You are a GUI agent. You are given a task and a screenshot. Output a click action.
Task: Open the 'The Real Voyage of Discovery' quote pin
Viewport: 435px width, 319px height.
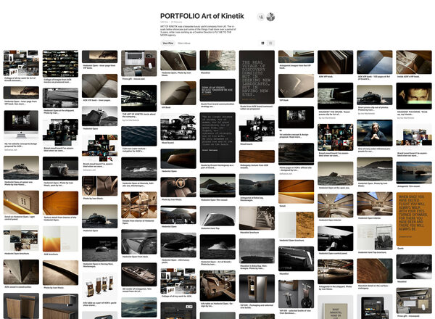coord(257,77)
